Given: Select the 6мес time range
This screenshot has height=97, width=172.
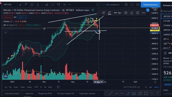Looking at the screenshot, I should point(29,87).
